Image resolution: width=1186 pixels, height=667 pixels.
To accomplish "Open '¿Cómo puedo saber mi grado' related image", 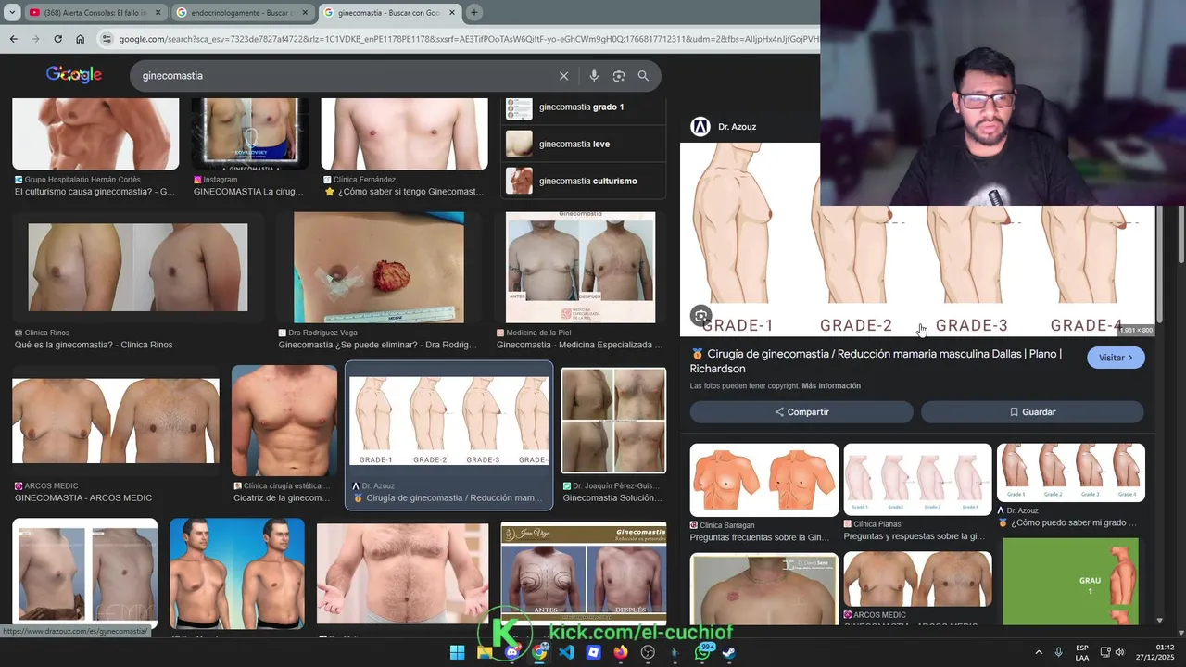I will coord(1071,473).
